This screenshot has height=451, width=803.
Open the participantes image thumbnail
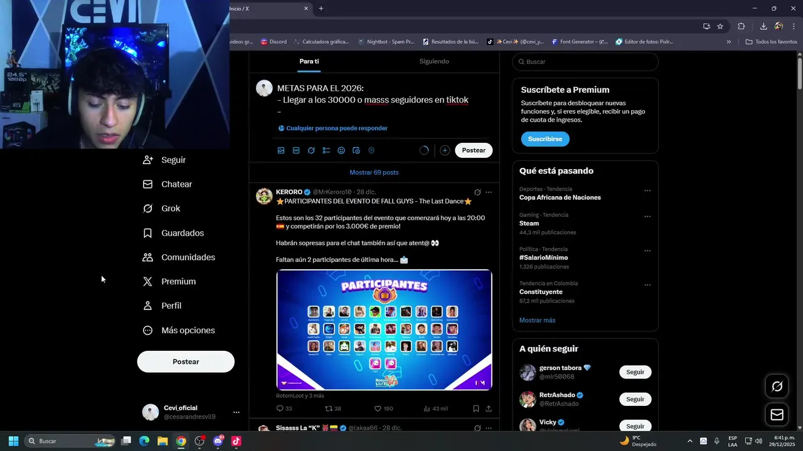(384, 329)
